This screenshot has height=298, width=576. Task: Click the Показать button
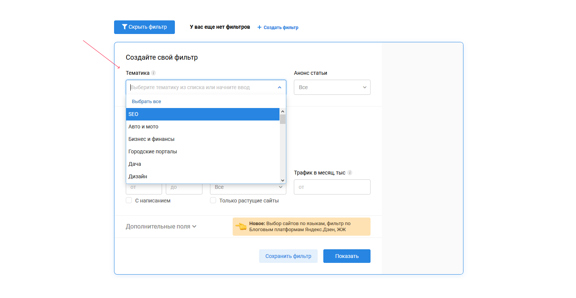coord(347,256)
